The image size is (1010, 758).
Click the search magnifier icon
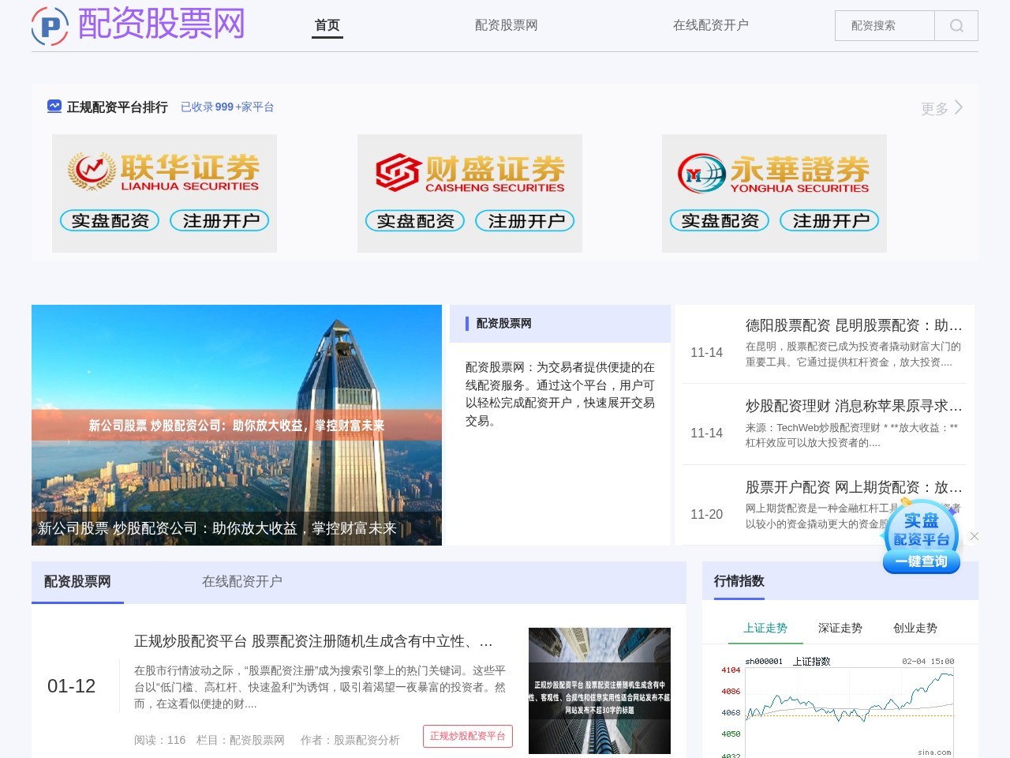coord(956,25)
